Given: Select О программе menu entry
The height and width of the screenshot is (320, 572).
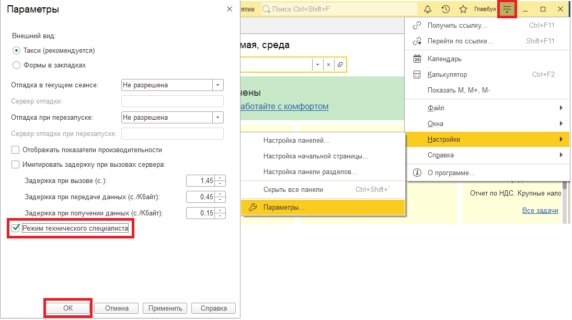Looking at the screenshot, I should pyautogui.click(x=451, y=173).
